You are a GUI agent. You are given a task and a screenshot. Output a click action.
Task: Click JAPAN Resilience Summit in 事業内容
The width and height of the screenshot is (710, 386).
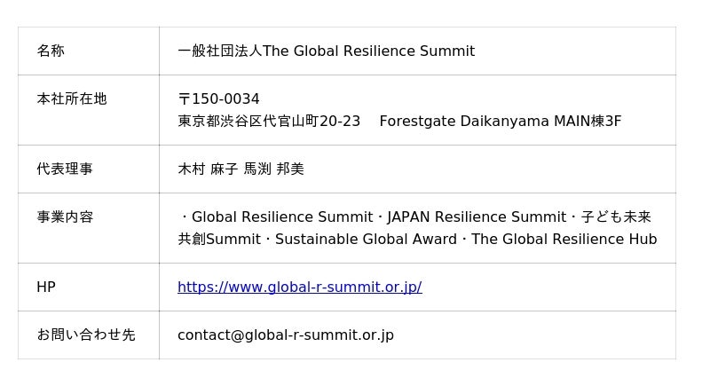tap(477, 217)
